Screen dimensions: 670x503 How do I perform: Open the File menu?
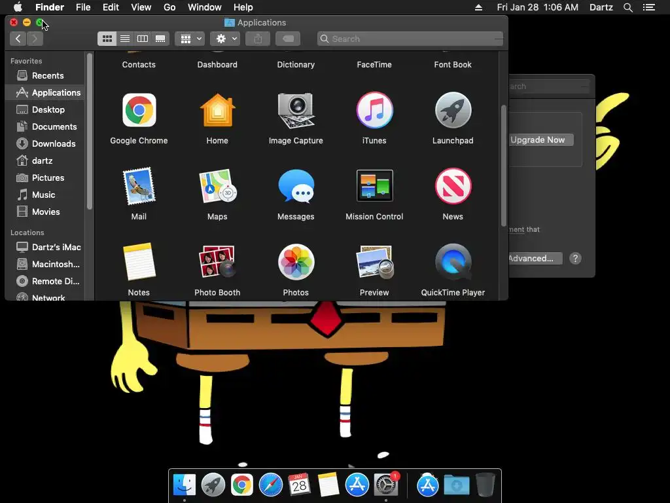pyautogui.click(x=83, y=7)
